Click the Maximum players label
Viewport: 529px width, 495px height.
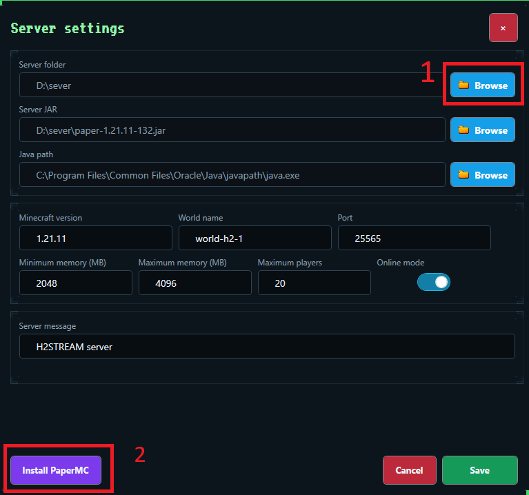coord(290,263)
